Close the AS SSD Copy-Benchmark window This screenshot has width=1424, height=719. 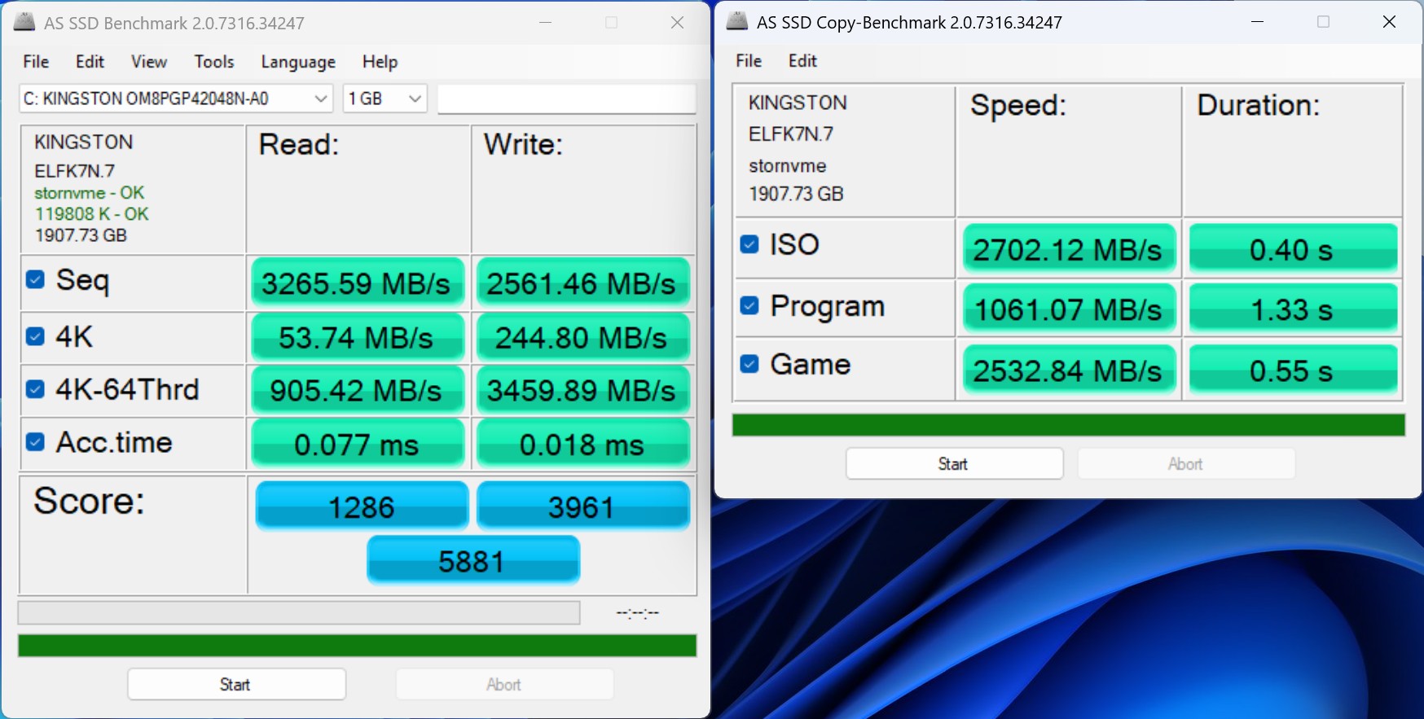1390,22
